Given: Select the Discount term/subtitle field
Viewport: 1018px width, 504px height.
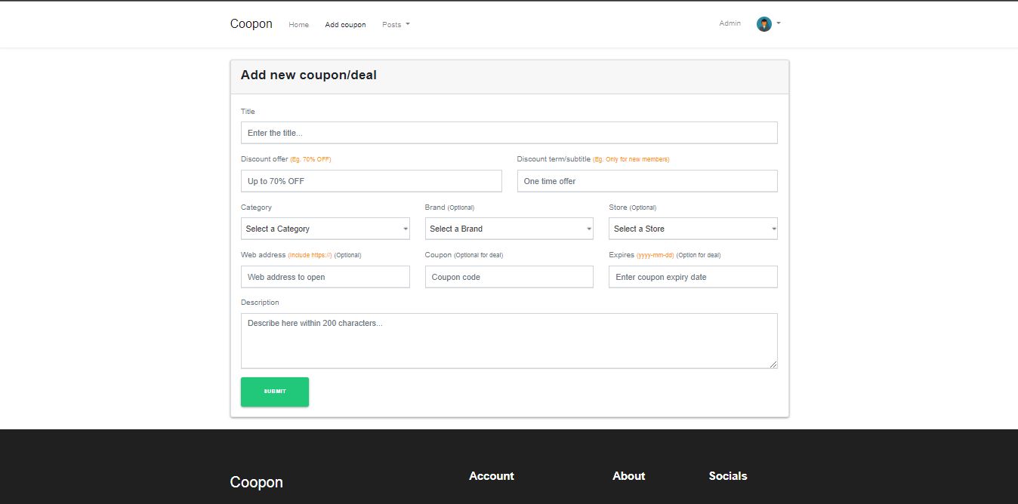Looking at the screenshot, I should pos(646,181).
